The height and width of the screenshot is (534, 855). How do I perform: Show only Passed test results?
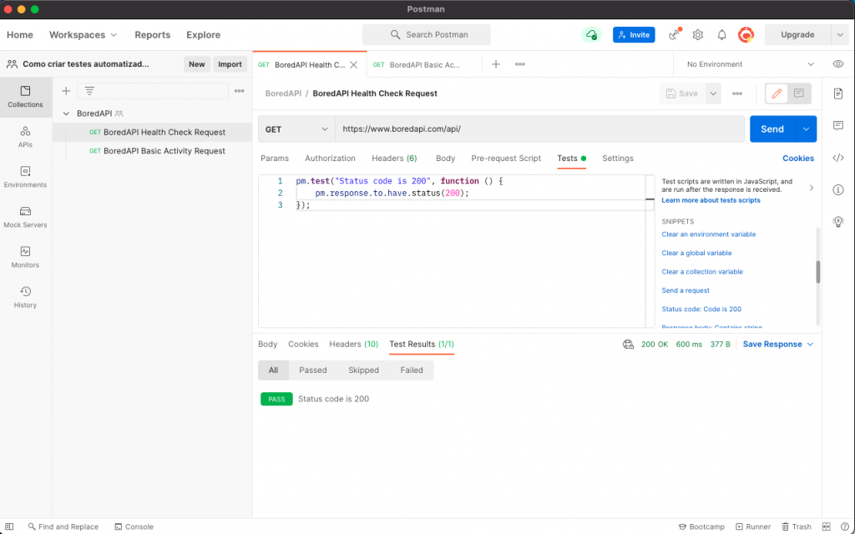[312, 370]
